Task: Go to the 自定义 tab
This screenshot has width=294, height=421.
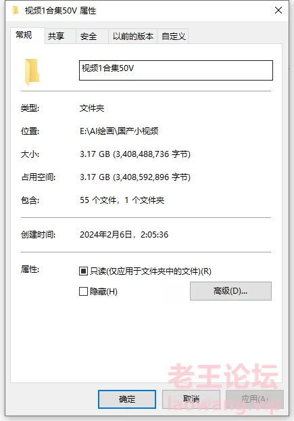Action: 173,36
